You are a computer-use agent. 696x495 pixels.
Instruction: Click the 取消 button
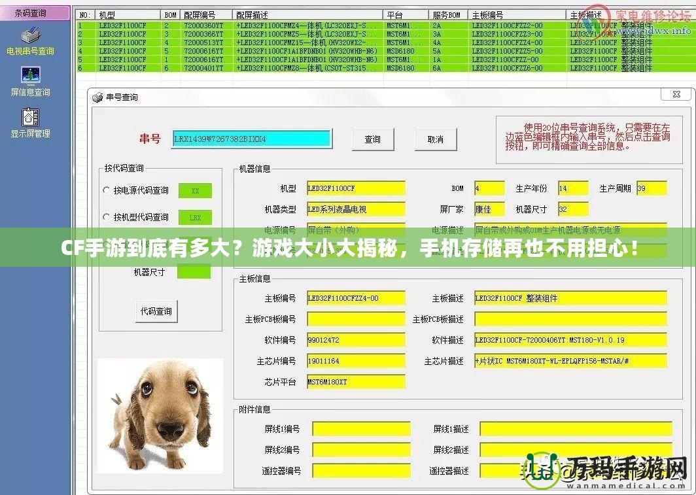pos(436,139)
